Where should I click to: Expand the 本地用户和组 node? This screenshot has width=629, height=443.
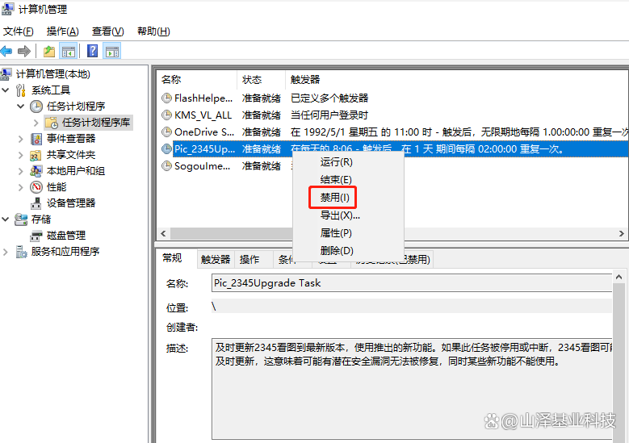21,171
